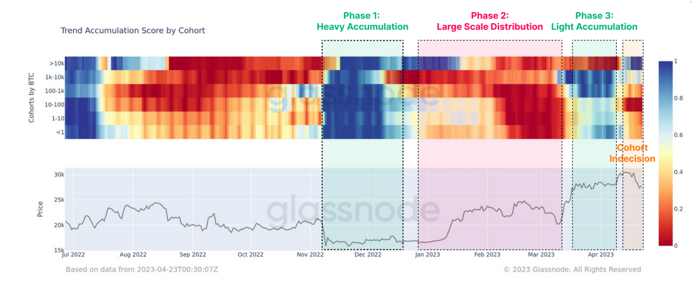
Task: Click the "Phase 2: Large Scale Distribution" label
Action: tap(490, 21)
